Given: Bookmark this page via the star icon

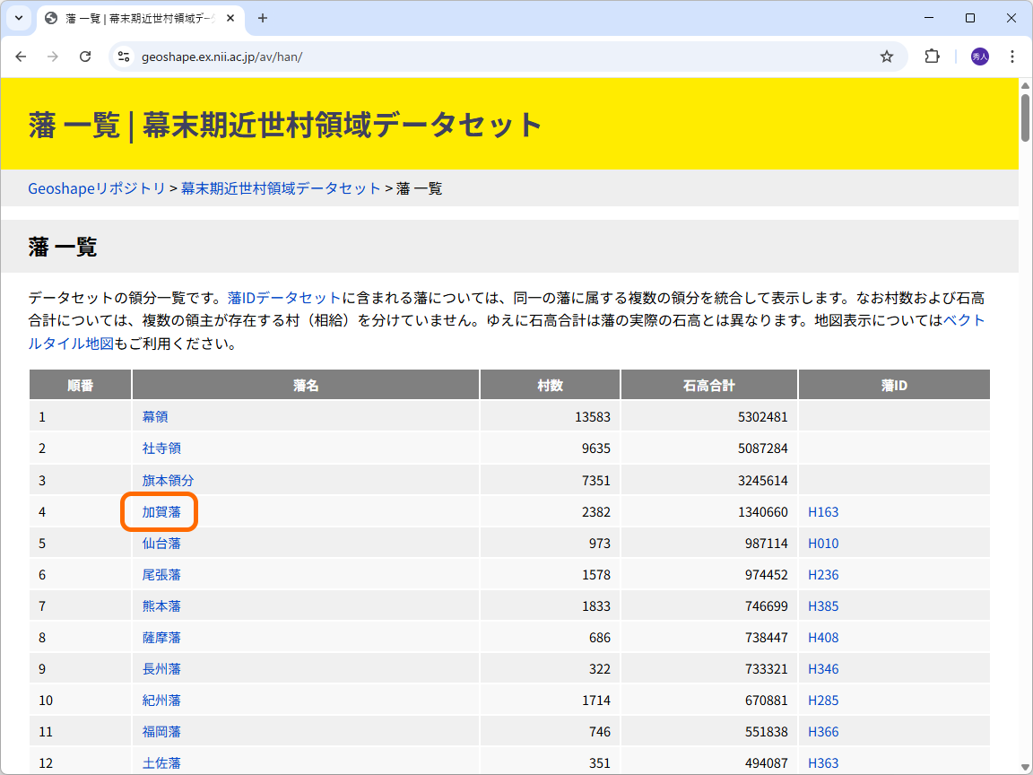Looking at the screenshot, I should (x=887, y=57).
